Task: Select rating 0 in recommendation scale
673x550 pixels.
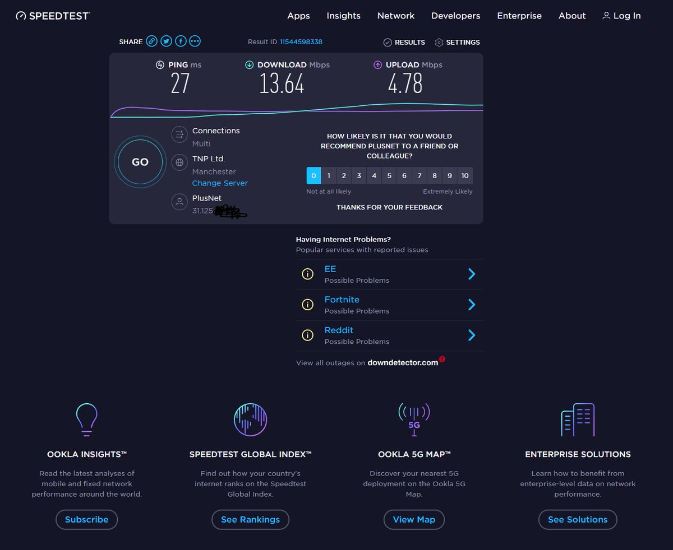Action: click(314, 176)
